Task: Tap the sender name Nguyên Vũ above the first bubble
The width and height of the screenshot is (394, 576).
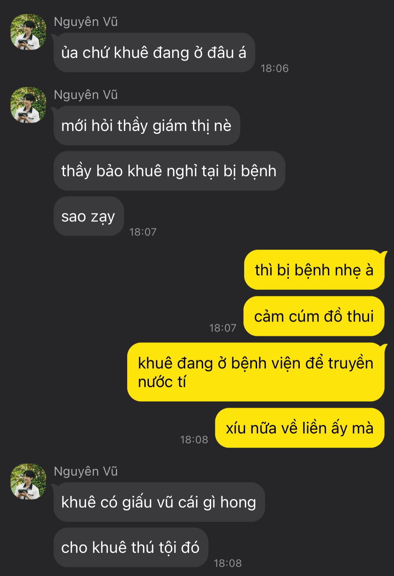Action: point(86,22)
